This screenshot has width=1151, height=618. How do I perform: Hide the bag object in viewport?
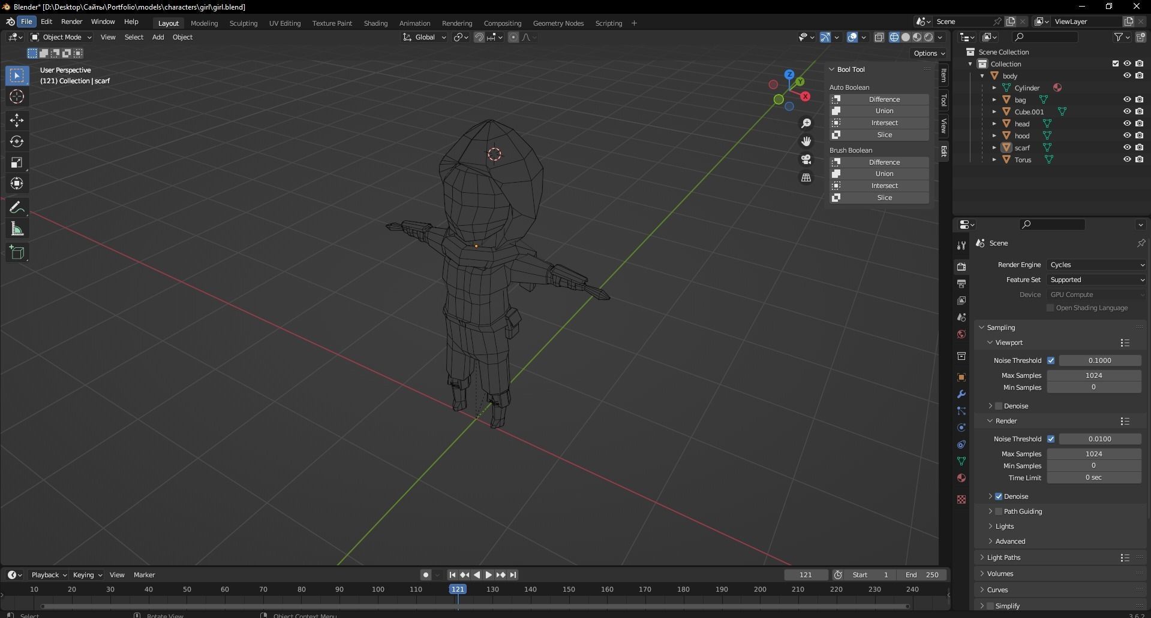1127,99
